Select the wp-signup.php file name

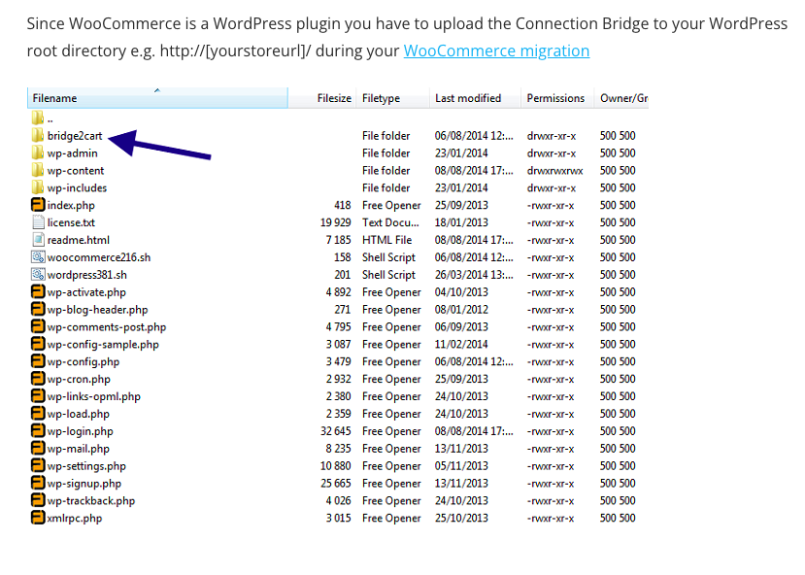point(84,484)
